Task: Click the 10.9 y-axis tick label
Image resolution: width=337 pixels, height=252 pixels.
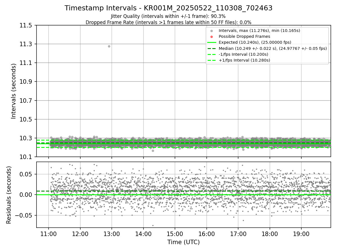Action: 26,82
